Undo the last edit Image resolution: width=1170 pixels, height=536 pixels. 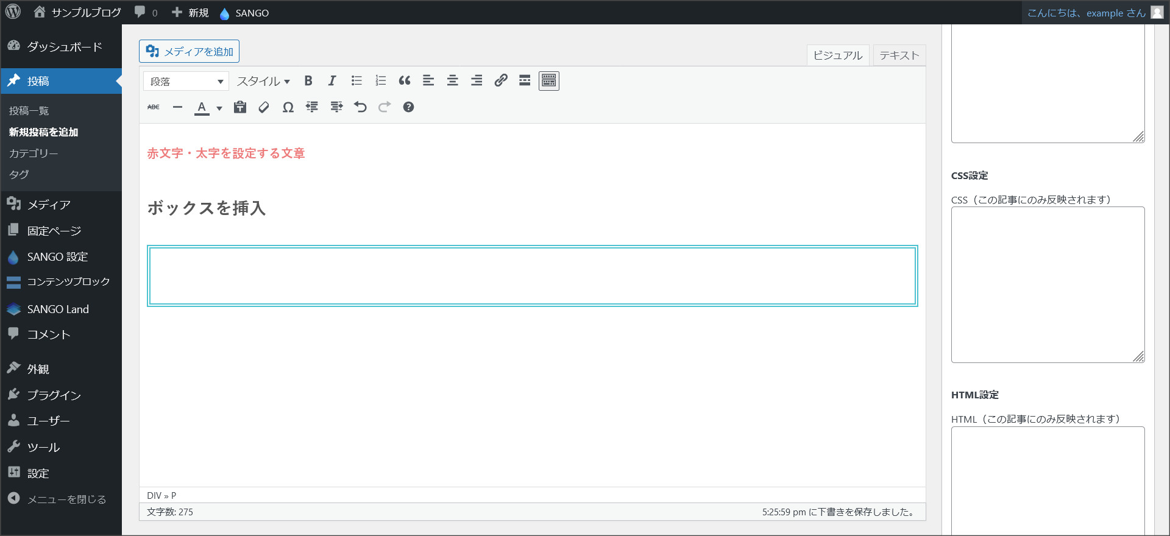[x=360, y=107]
